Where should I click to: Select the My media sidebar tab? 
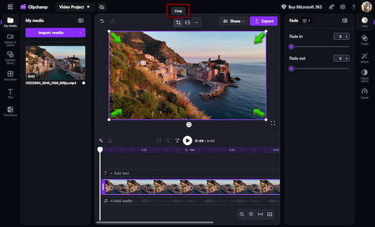point(10,23)
